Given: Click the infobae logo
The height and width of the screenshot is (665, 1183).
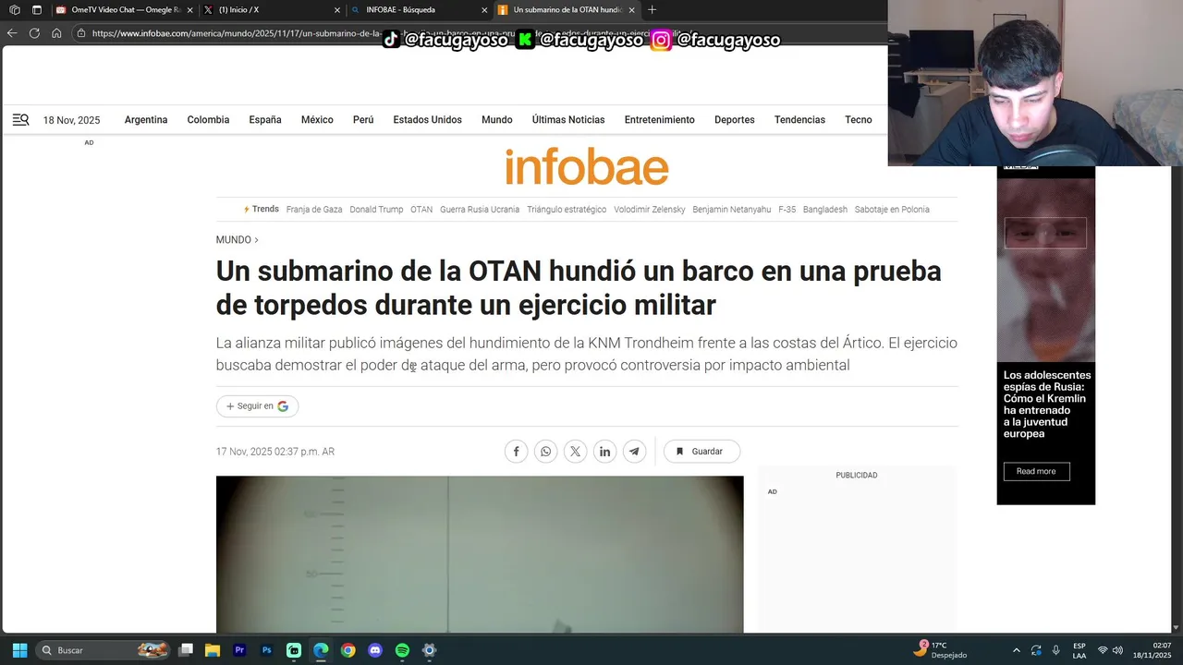Looking at the screenshot, I should (x=587, y=167).
